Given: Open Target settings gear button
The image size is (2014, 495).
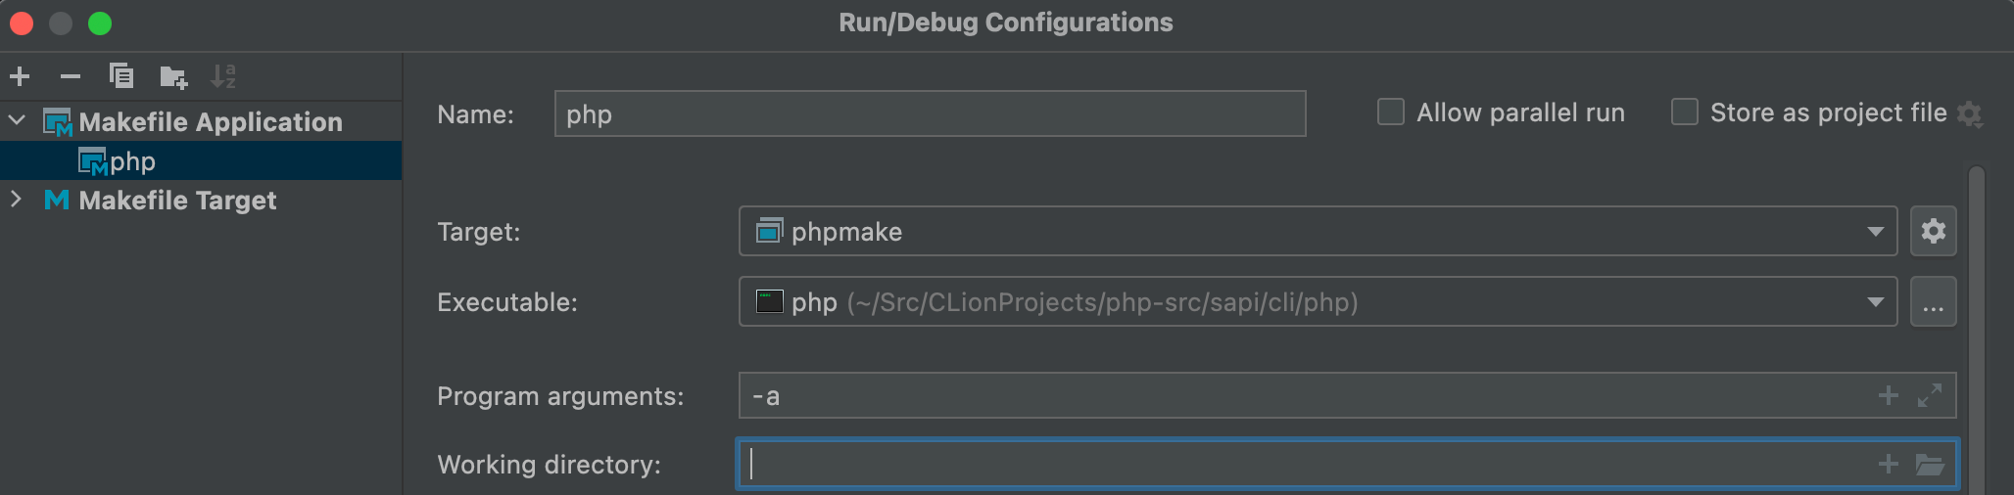Looking at the screenshot, I should pyautogui.click(x=1934, y=232).
